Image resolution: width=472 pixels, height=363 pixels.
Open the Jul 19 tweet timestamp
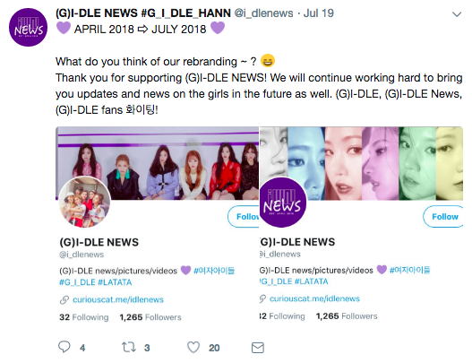319,13
